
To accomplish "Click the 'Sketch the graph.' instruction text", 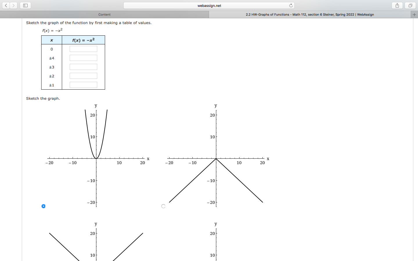I will [x=43, y=99].
